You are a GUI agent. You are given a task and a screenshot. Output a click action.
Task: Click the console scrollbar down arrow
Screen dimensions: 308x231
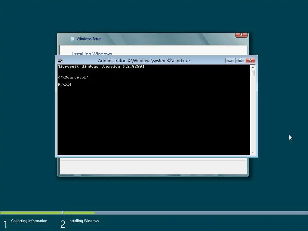coord(253,152)
